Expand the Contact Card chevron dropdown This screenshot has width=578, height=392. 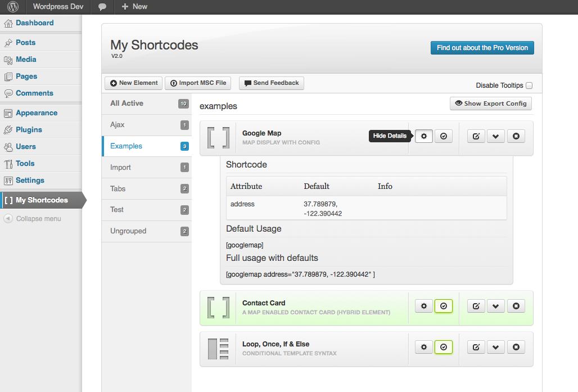496,306
